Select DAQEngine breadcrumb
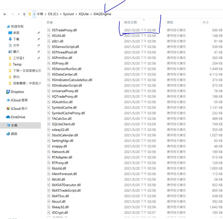The image size is (223, 219). point(102,14)
